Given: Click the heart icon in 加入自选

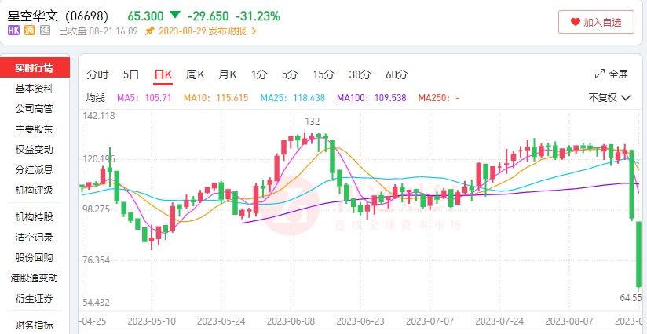Looking at the screenshot, I should coord(576,23).
